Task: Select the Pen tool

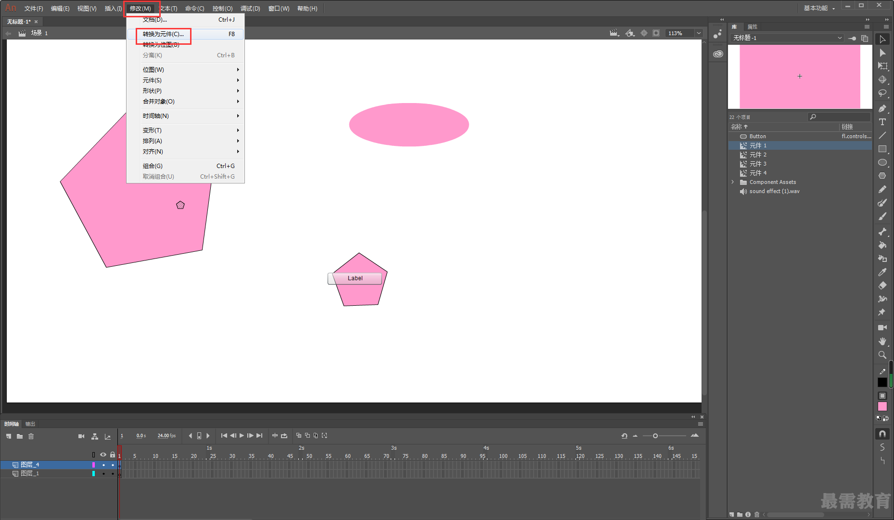Action: coord(882,109)
